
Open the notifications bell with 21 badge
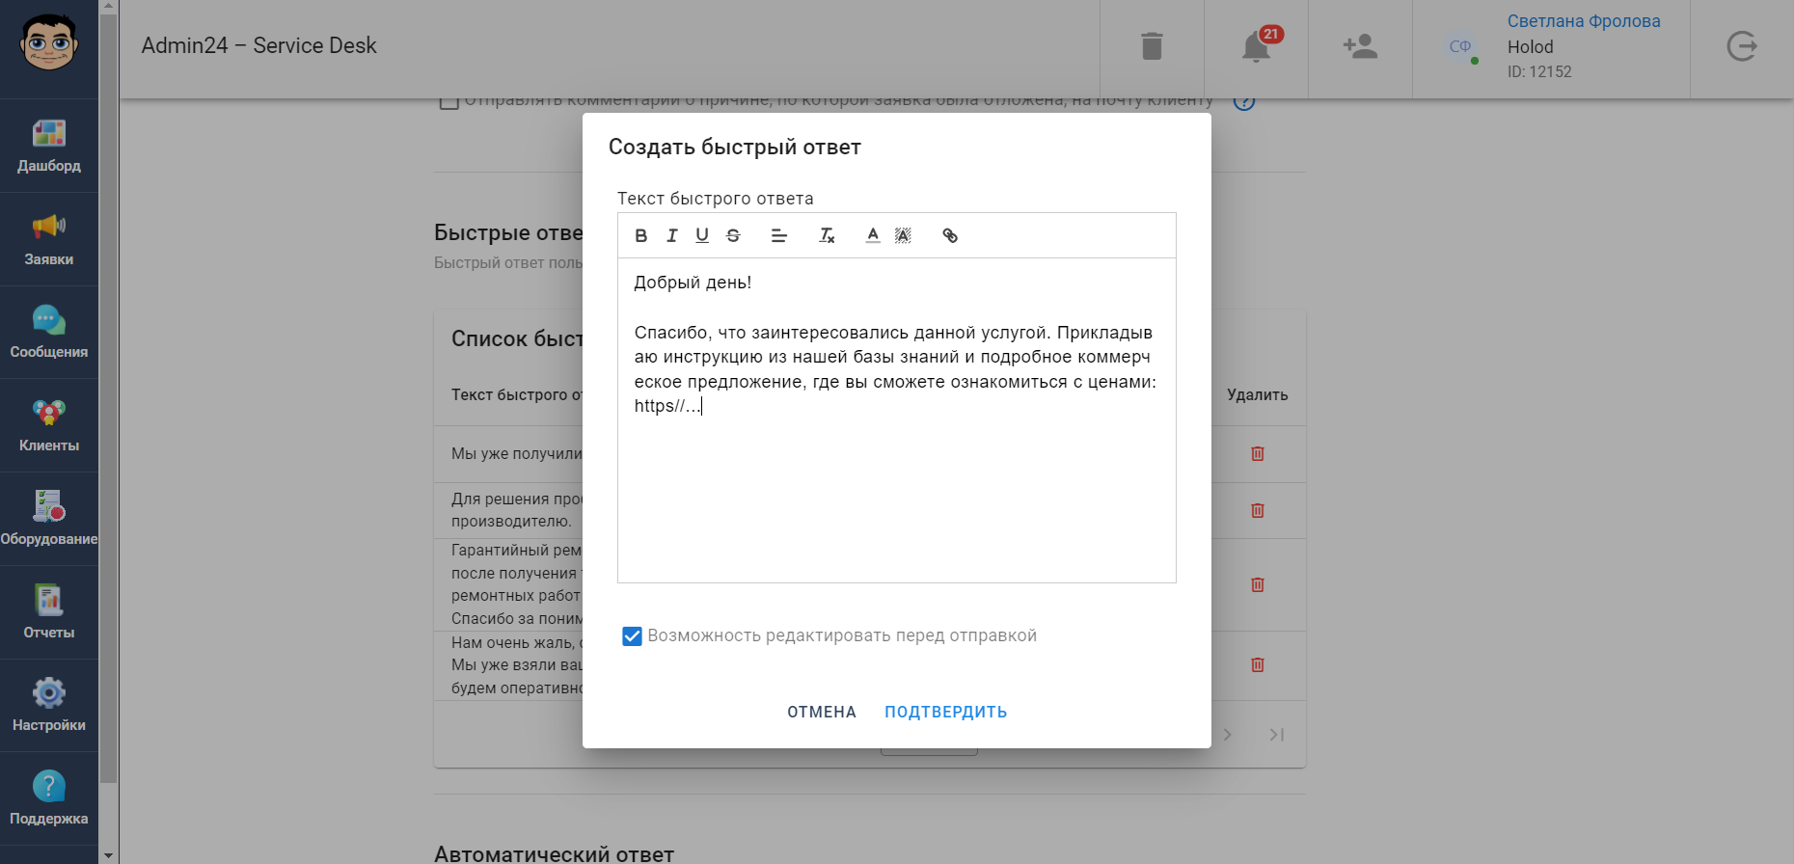coord(1256,46)
